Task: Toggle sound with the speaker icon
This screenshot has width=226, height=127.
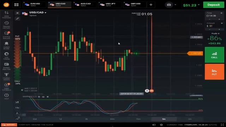Action: click(154, 125)
